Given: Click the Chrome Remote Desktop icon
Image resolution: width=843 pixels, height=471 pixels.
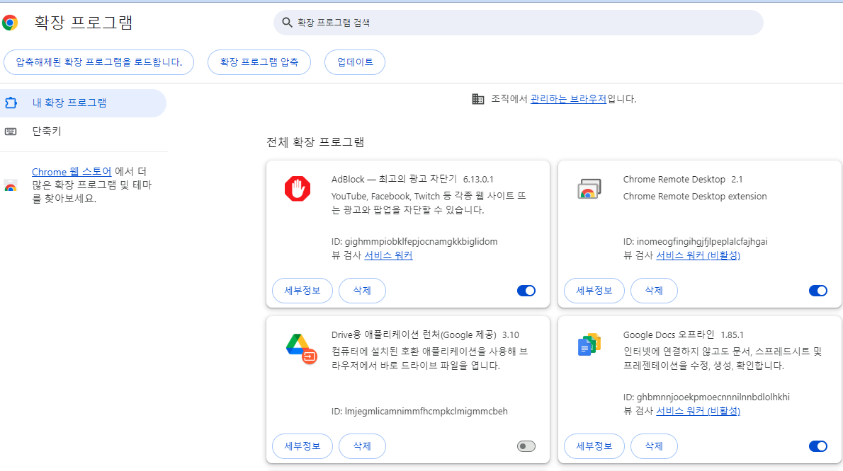Looking at the screenshot, I should point(589,189).
